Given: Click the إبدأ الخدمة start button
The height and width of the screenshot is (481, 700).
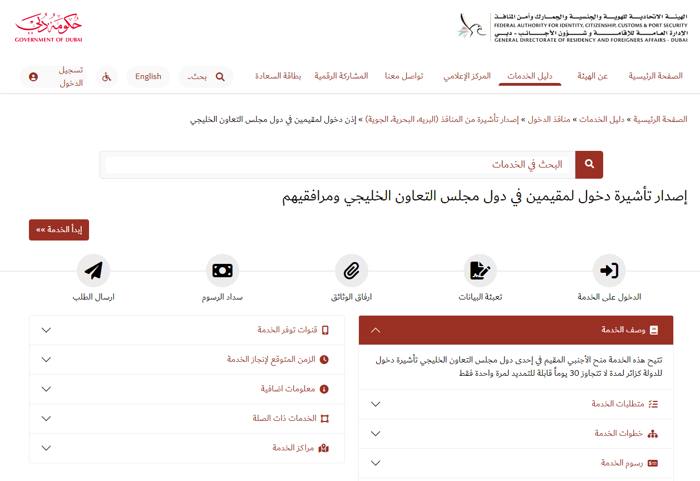Looking at the screenshot, I should 59,230.
